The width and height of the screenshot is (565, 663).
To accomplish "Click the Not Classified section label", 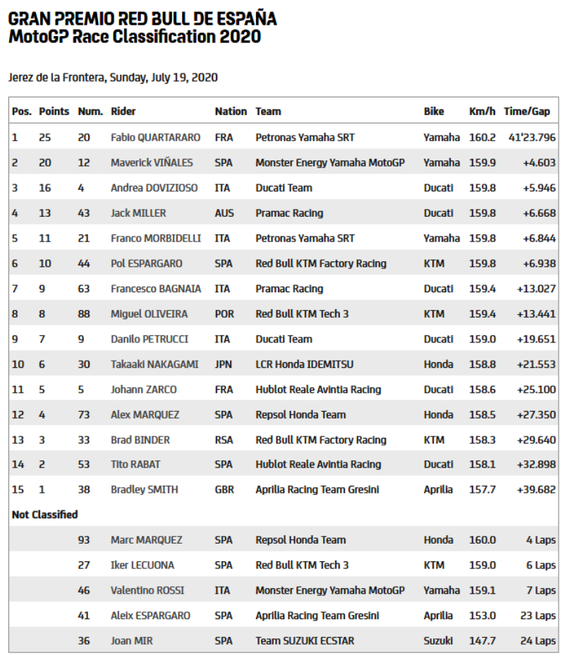I will click(44, 515).
